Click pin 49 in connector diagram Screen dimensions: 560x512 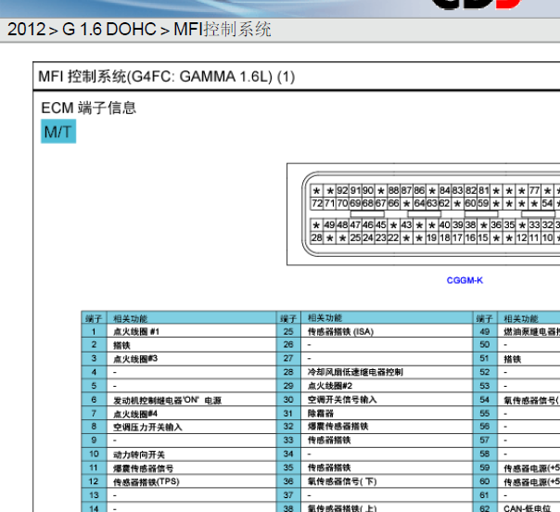point(329,225)
